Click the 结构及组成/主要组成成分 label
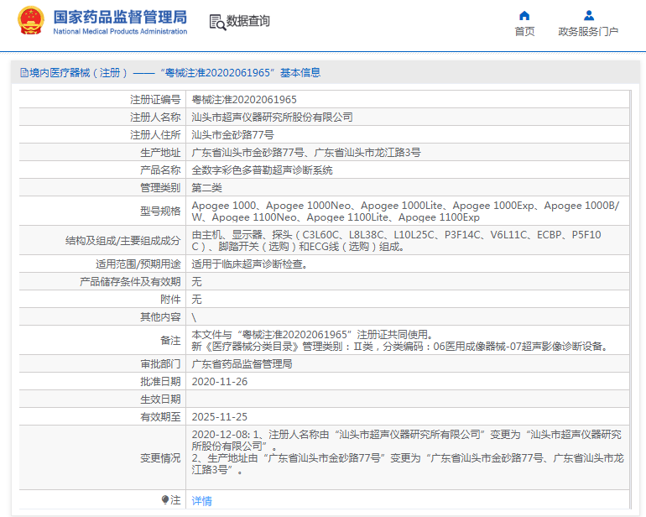This screenshot has height=517, width=646. point(122,240)
